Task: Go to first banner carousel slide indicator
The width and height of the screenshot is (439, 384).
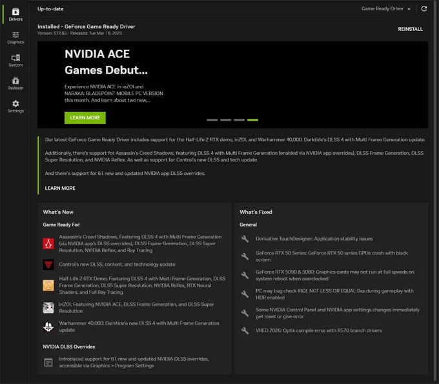Action: pyautogui.click(x=212, y=120)
